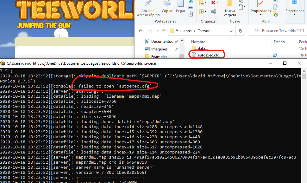Open the address bar history dropdown
The height and width of the screenshot is (183, 307).
click(x=231, y=31)
